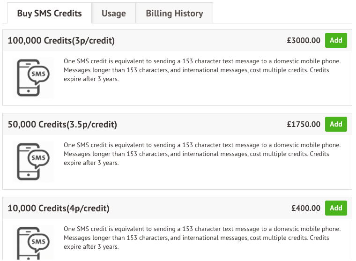Add the 100,000 credits package
The width and height of the screenshot is (356, 261).
tap(336, 40)
